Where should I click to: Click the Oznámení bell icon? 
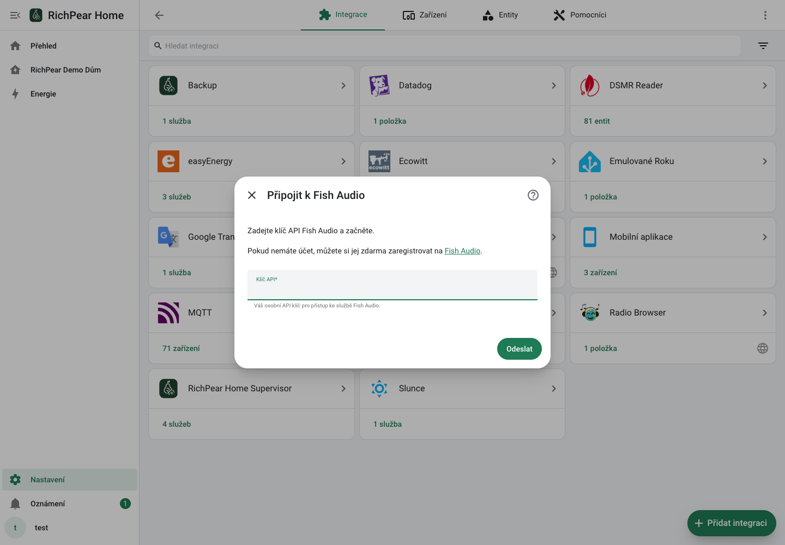click(15, 504)
